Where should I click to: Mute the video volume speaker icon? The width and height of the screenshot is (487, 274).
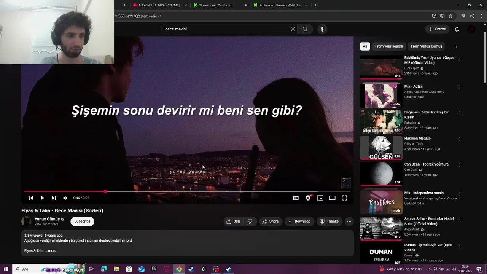click(x=65, y=198)
